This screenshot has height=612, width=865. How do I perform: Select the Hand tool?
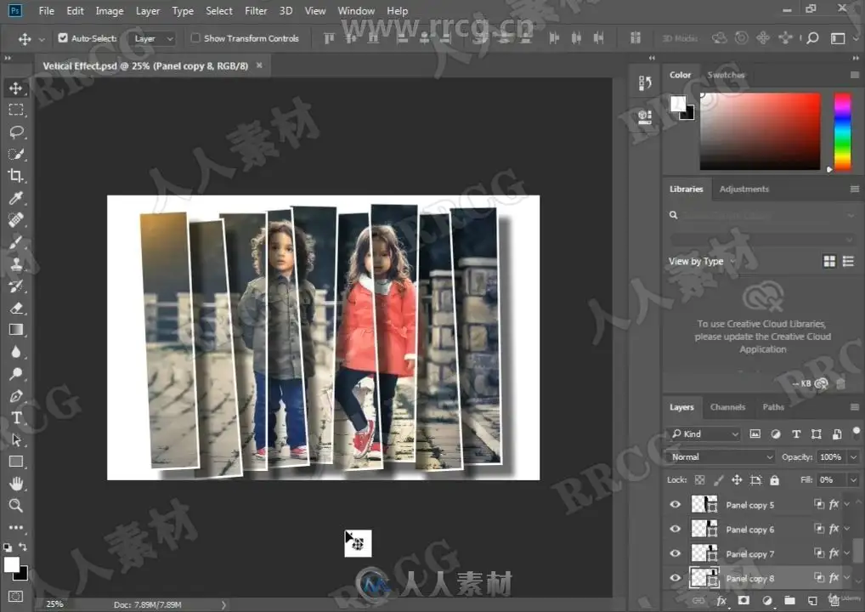[x=16, y=484]
